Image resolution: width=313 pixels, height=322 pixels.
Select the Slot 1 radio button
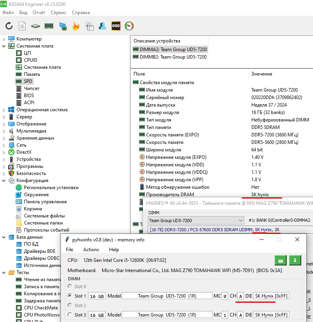click(70, 296)
